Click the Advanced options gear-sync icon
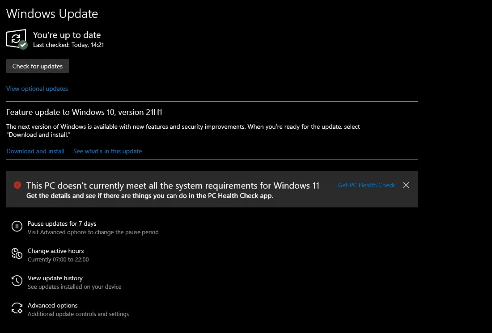This screenshot has width=492, height=333. (x=17, y=308)
